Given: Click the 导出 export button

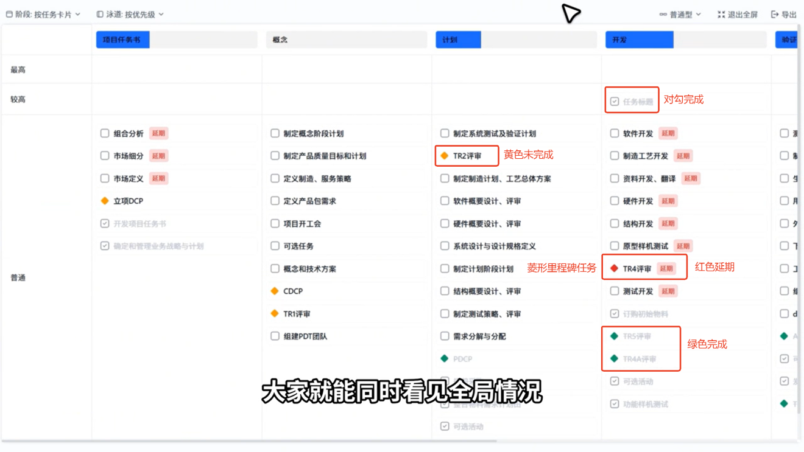Looking at the screenshot, I should (783, 14).
